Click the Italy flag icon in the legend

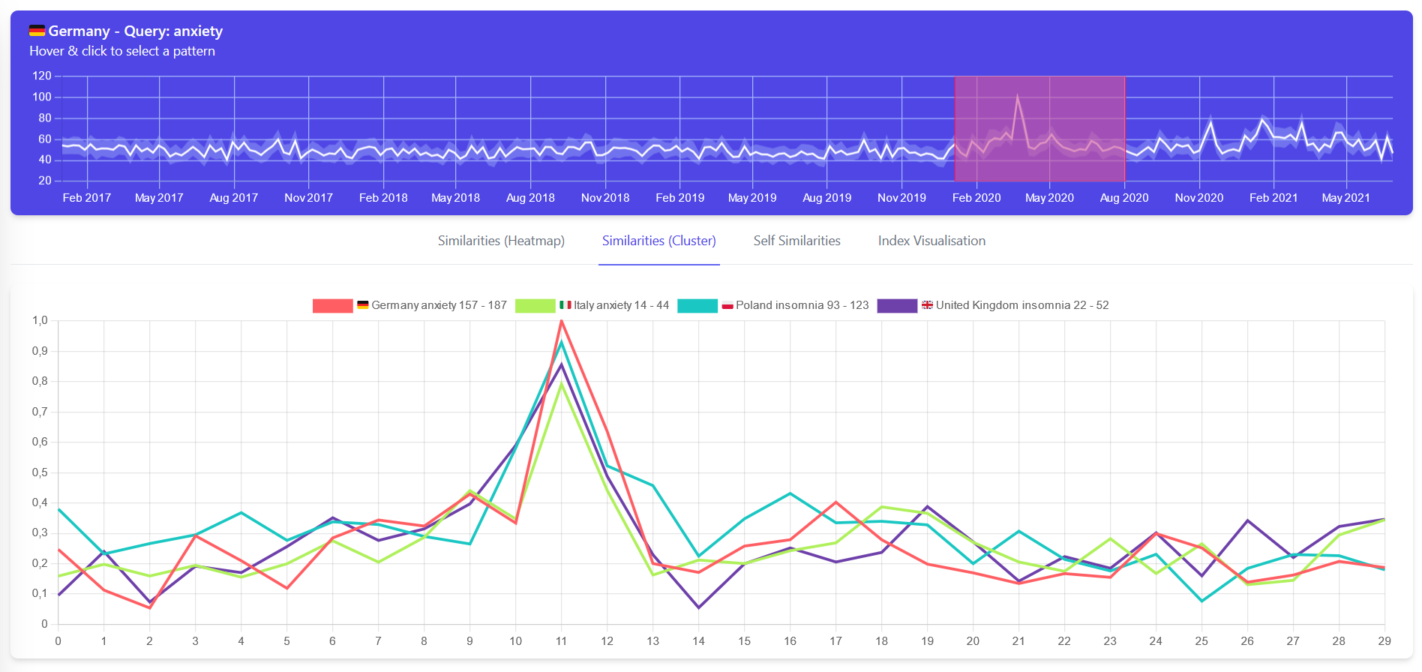tap(565, 305)
